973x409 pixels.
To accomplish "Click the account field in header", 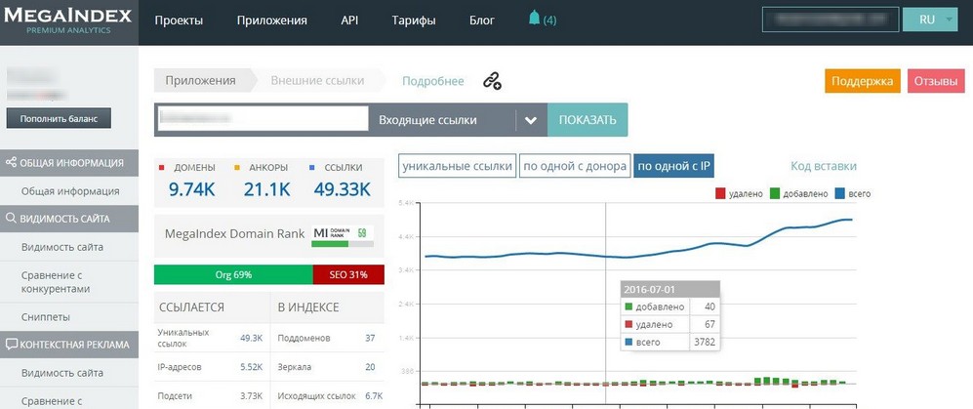I will 831,20.
